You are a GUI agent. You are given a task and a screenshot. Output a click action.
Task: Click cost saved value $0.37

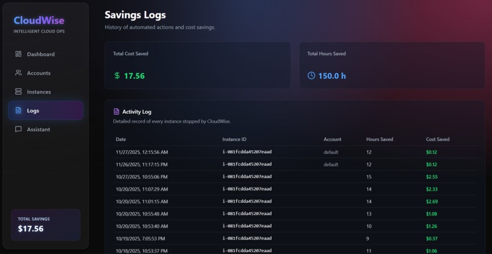pyautogui.click(x=432, y=239)
